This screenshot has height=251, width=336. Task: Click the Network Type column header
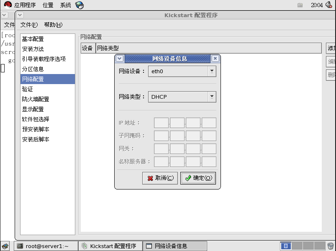[208, 48]
